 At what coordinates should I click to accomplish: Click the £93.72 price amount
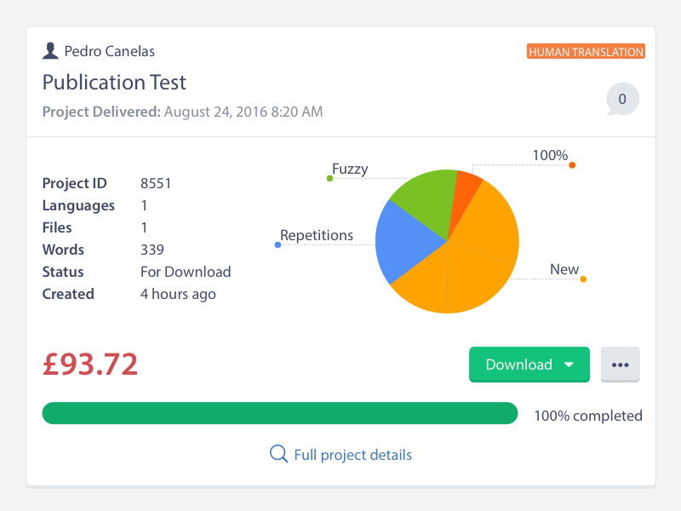click(x=90, y=364)
